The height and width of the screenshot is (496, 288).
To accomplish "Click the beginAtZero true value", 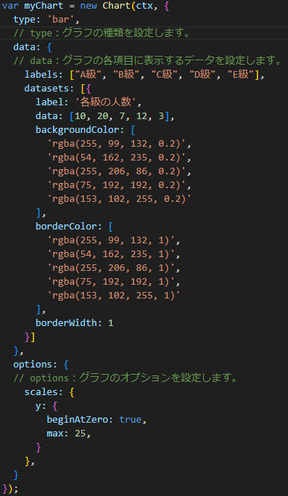I will [x=130, y=420].
